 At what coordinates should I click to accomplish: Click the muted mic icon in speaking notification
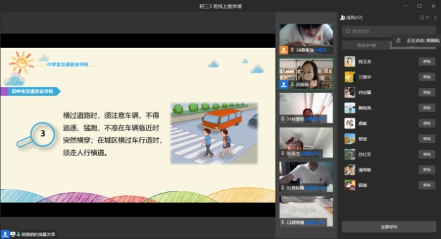pyautogui.click(x=399, y=41)
